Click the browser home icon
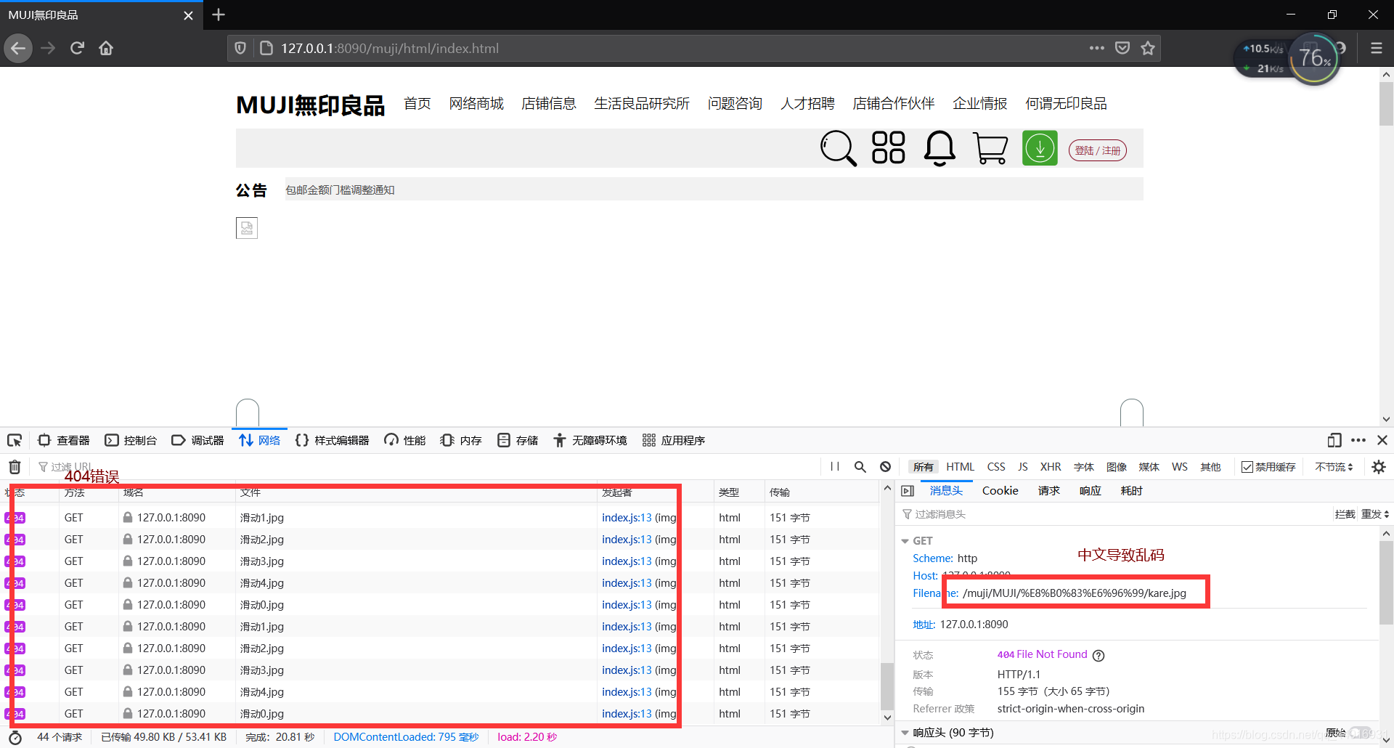The width and height of the screenshot is (1394, 748). 106,49
